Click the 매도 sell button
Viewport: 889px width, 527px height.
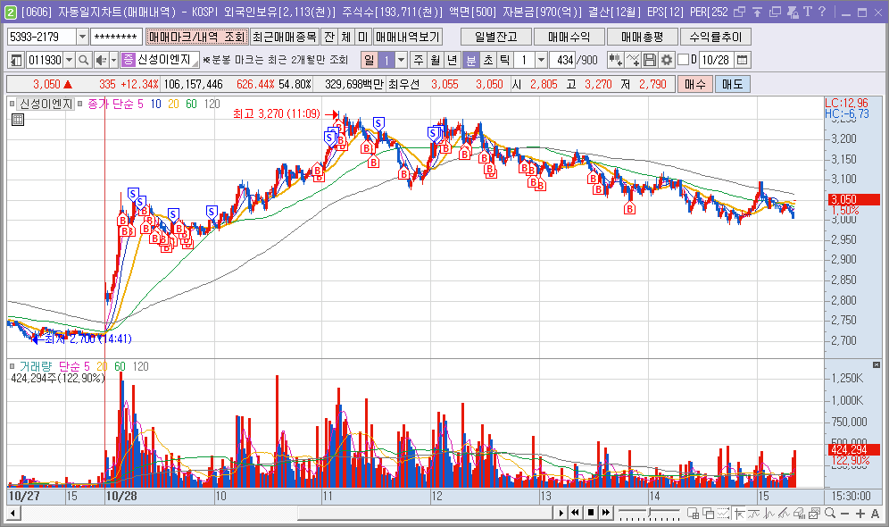coord(732,85)
